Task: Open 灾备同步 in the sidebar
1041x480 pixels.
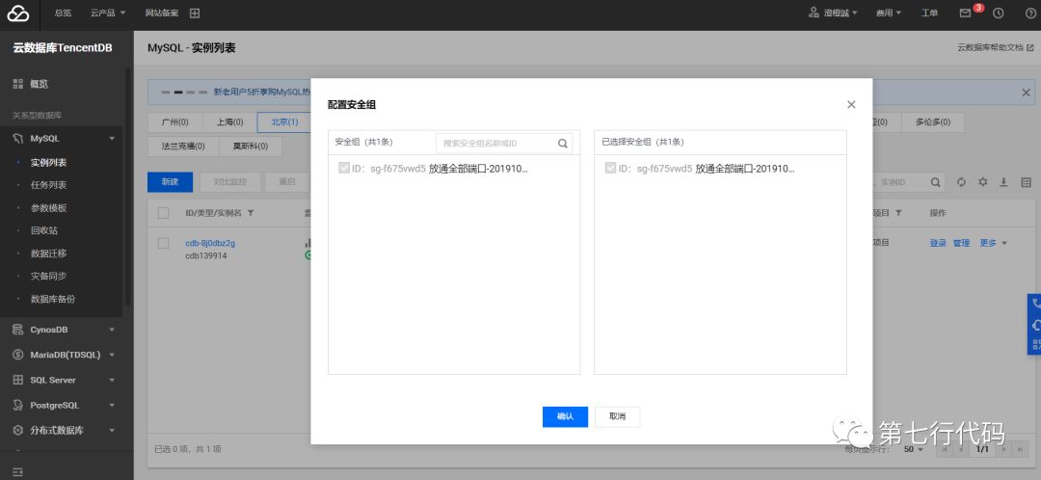Action: pyautogui.click(x=48, y=276)
